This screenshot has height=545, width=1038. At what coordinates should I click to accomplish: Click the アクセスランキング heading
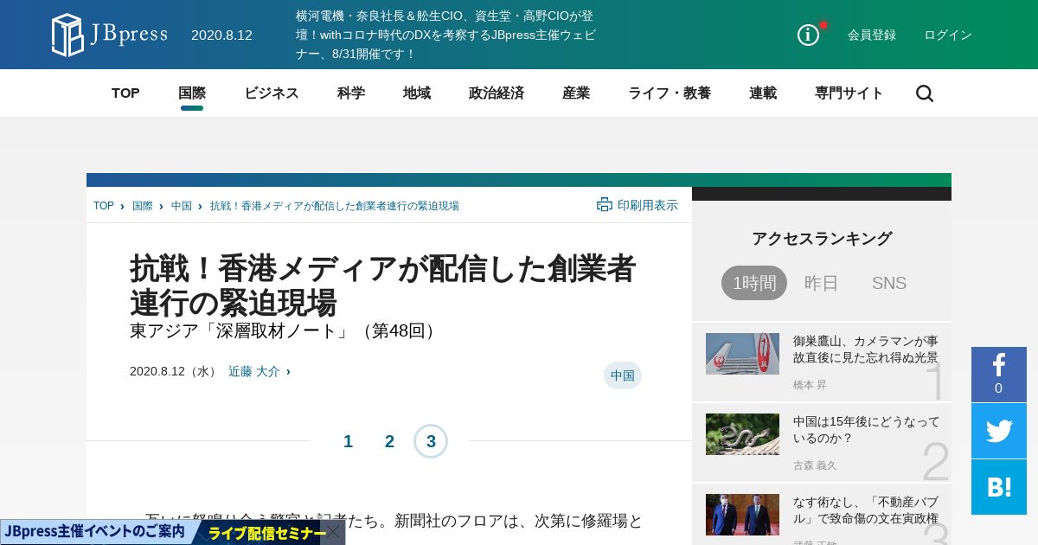(822, 239)
